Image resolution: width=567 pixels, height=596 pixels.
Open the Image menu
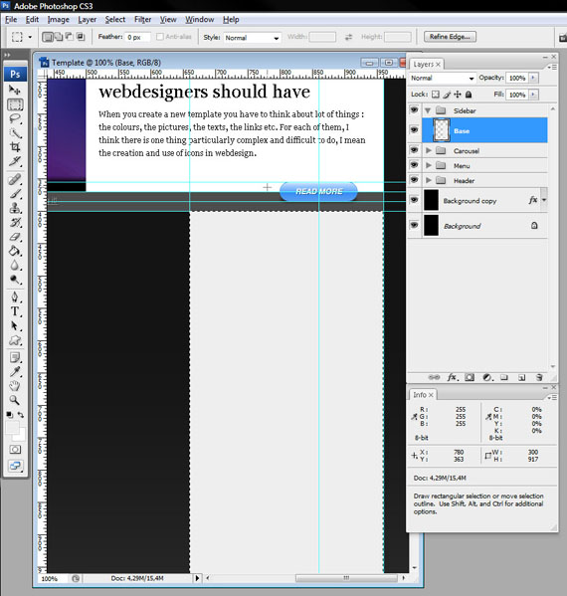[x=58, y=19]
